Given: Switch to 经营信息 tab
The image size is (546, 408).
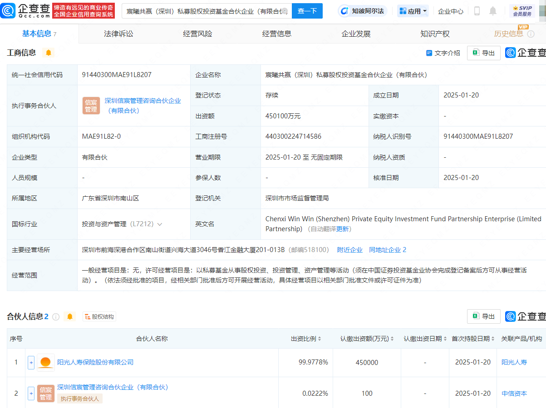Looking at the screenshot, I should point(277,34).
